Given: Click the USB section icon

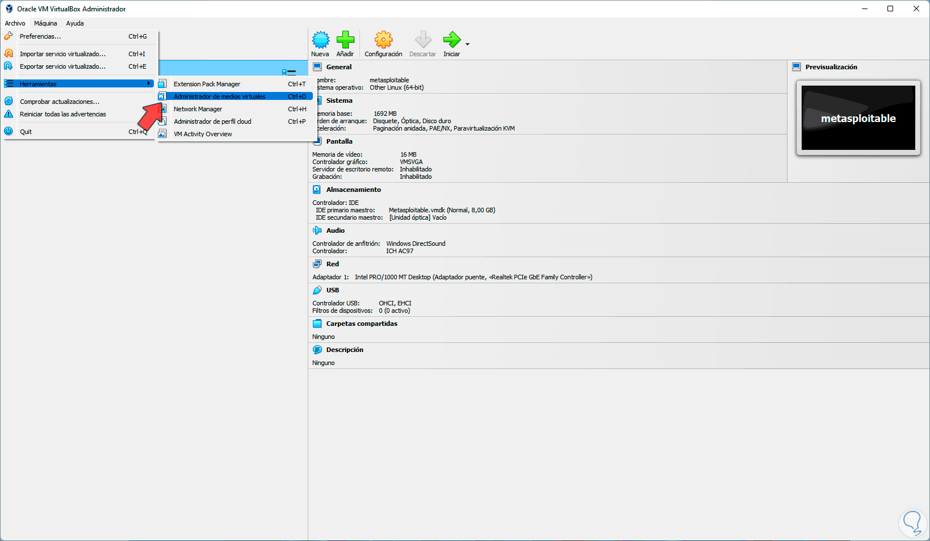Looking at the screenshot, I should pos(317,290).
